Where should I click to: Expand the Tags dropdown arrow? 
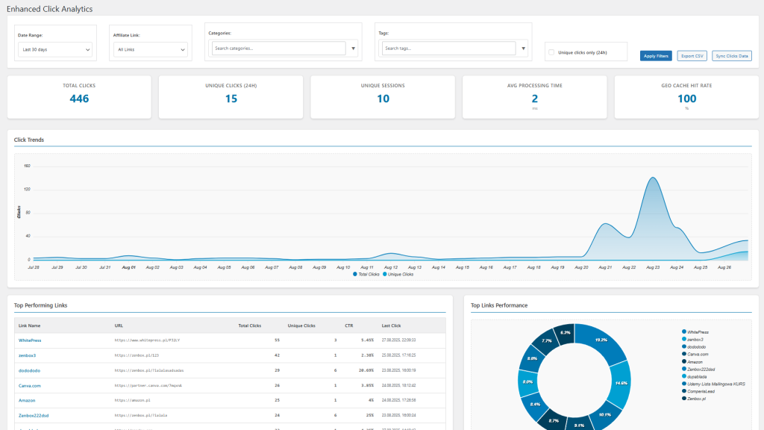coord(523,49)
